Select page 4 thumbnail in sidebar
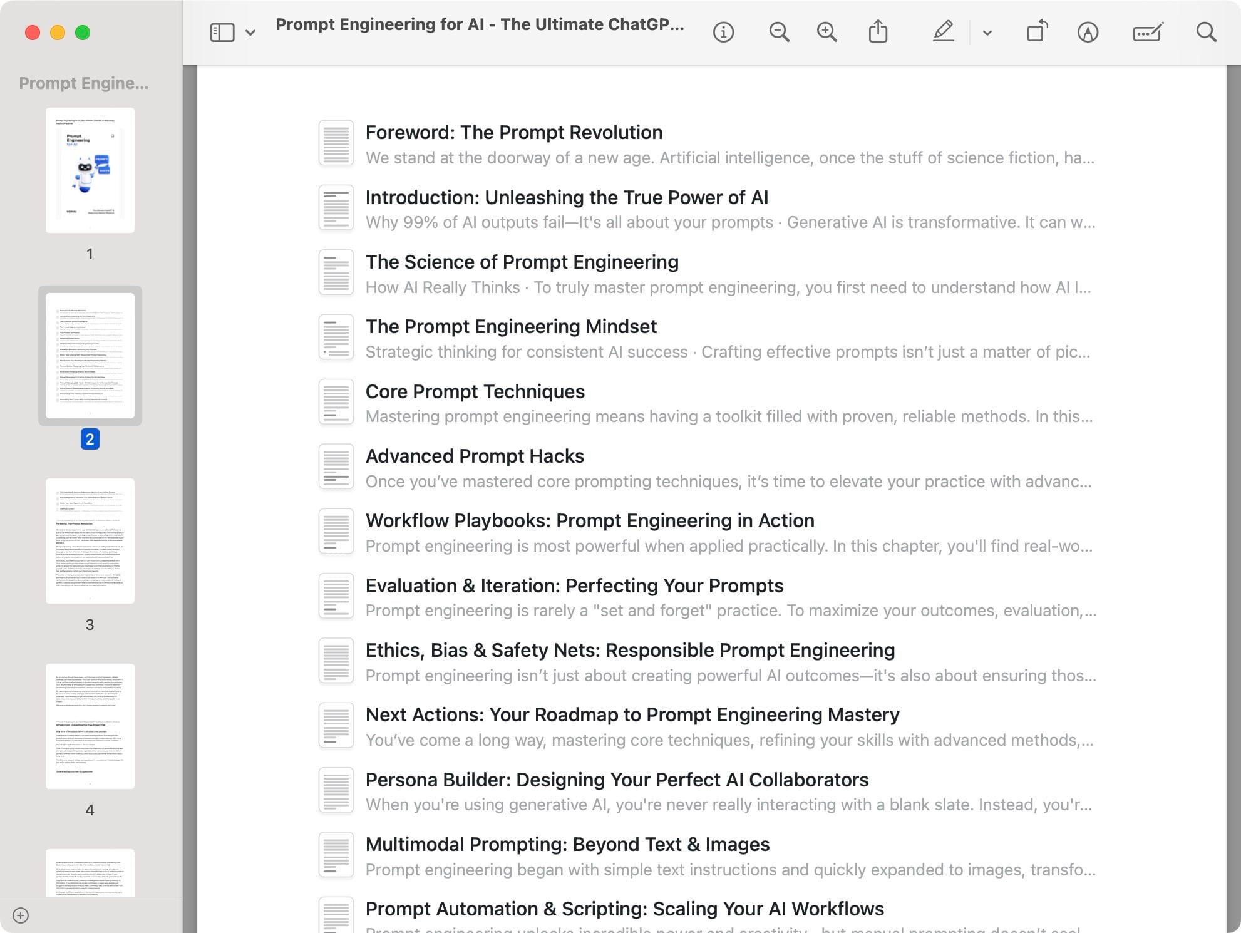The height and width of the screenshot is (933, 1241). (x=90, y=726)
